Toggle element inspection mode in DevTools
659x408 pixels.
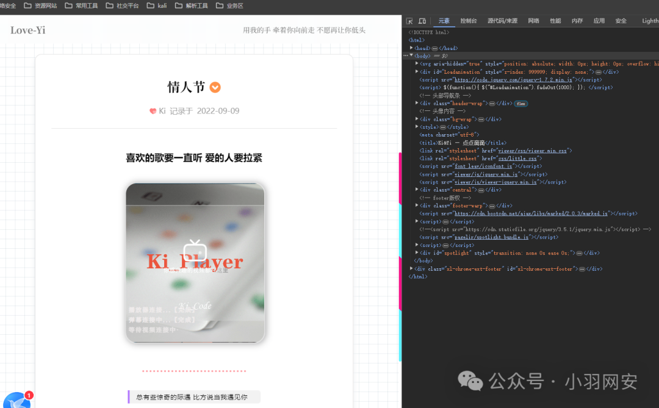[x=411, y=20]
